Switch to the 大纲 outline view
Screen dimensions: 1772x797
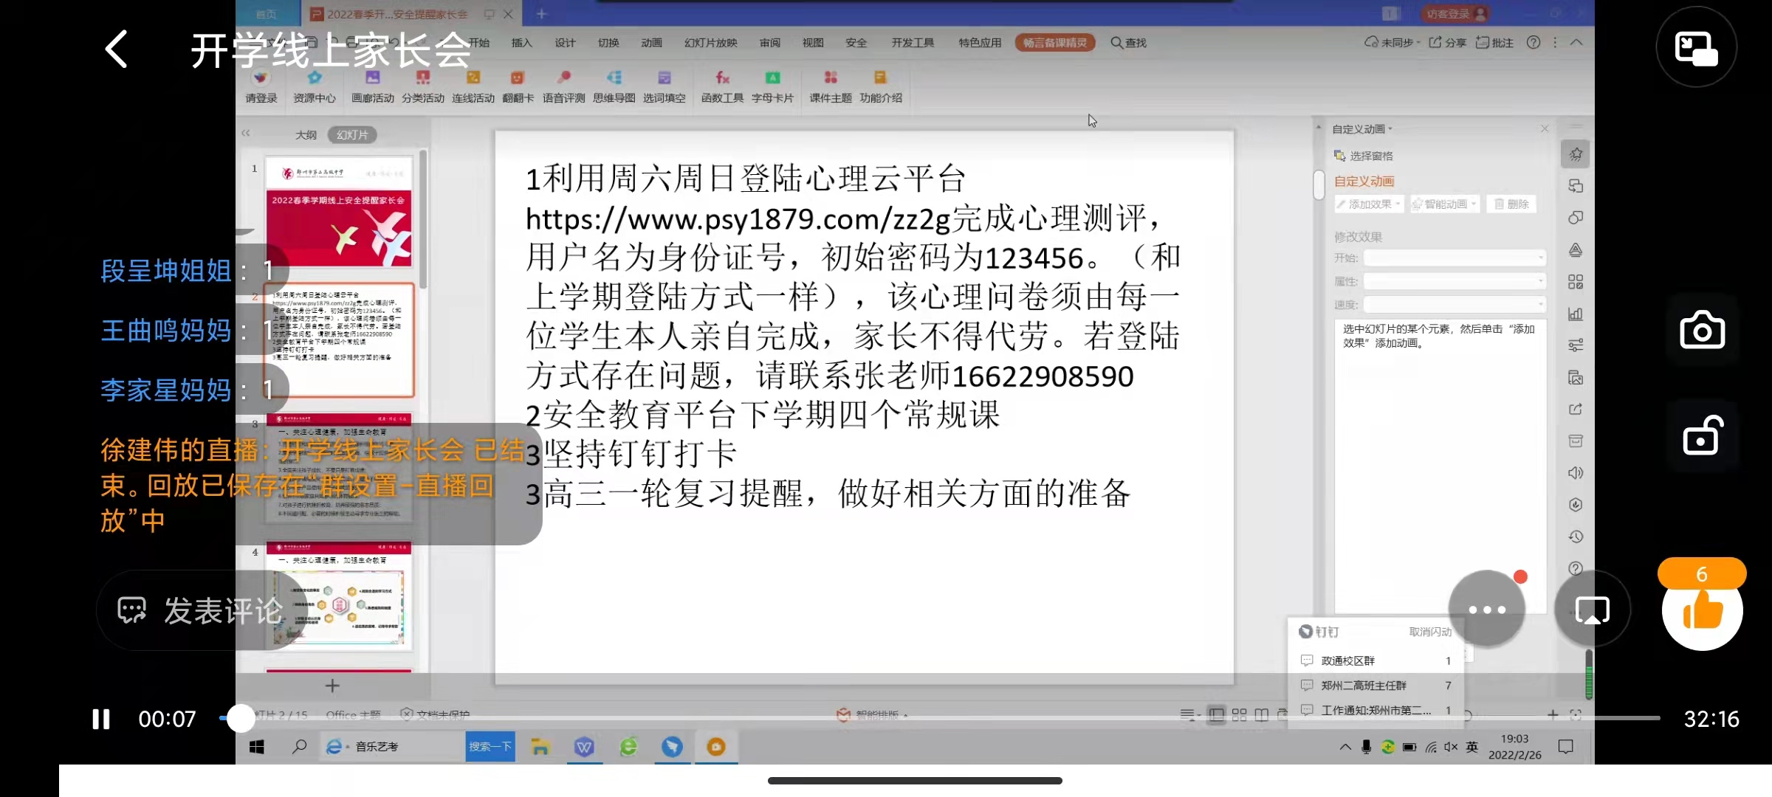pos(306,135)
